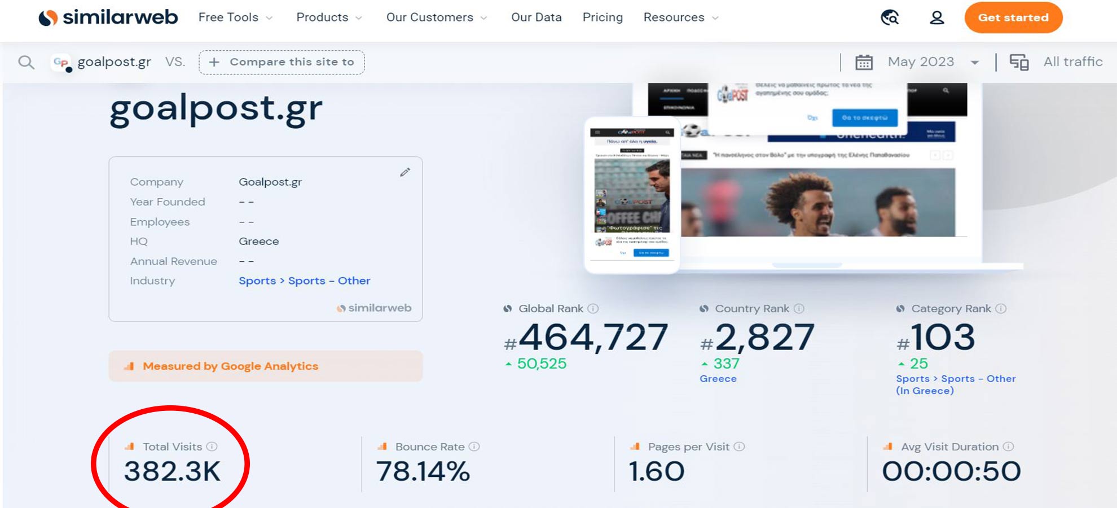Show Bounce Rate info tooltip icon
The image size is (1117, 508).
474,446
